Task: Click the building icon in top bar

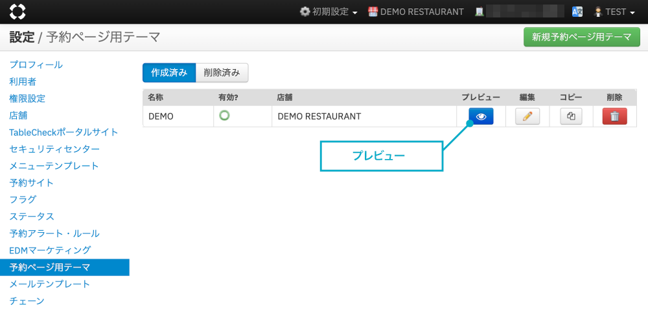Action: pos(479,12)
